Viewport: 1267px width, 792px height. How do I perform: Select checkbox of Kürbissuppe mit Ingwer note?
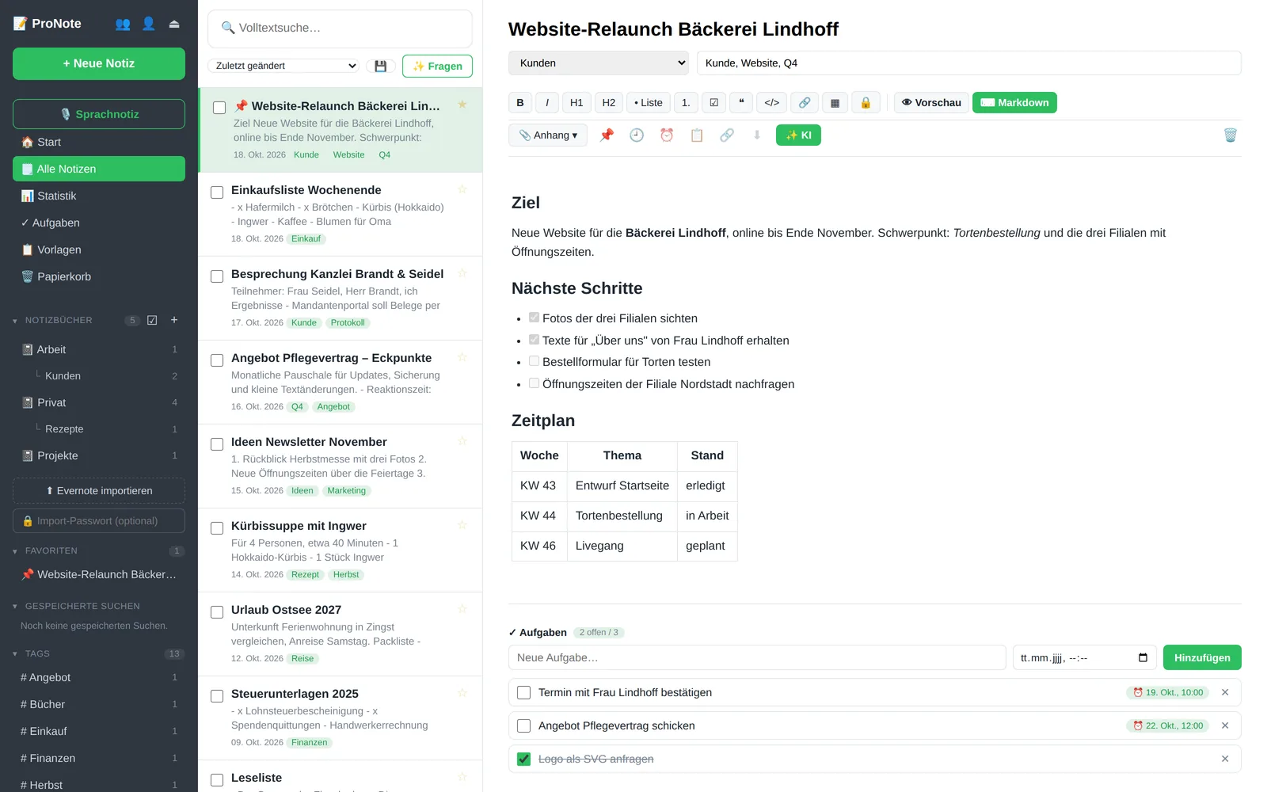click(x=217, y=528)
